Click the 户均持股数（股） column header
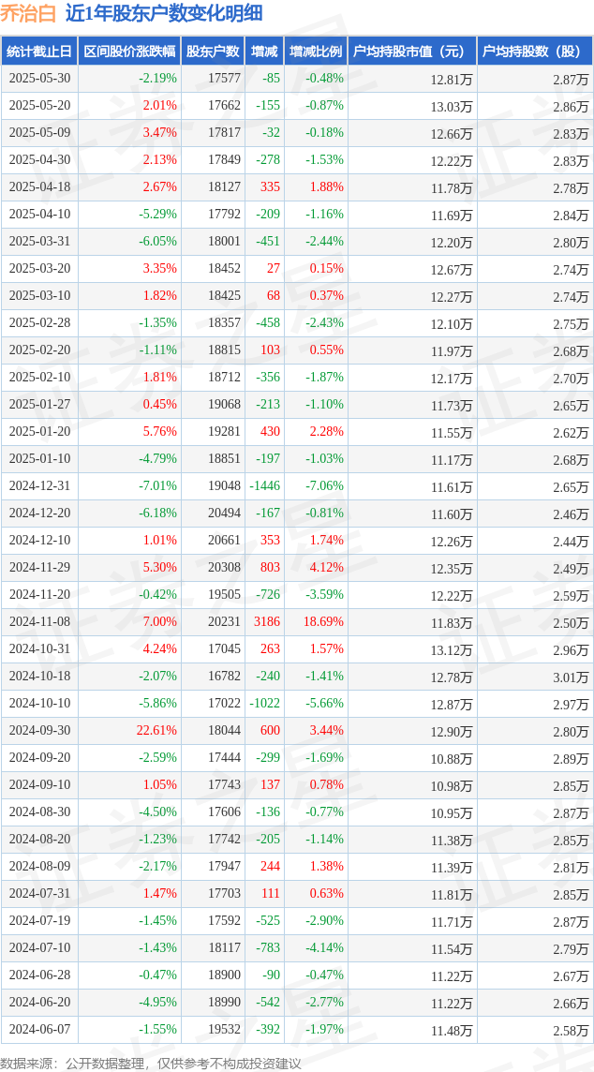The width and height of the screenshot is (594, 1072). click(535, 52)
